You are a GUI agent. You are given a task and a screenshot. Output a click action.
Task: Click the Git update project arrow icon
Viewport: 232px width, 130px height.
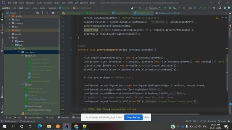195,8
